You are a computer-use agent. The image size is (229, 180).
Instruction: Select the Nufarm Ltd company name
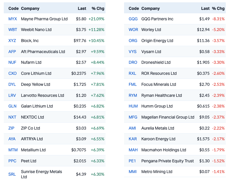click(x=31, y=62)
